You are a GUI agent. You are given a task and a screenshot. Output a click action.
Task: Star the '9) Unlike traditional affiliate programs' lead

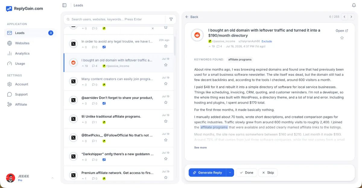click(x=166, y=121)
